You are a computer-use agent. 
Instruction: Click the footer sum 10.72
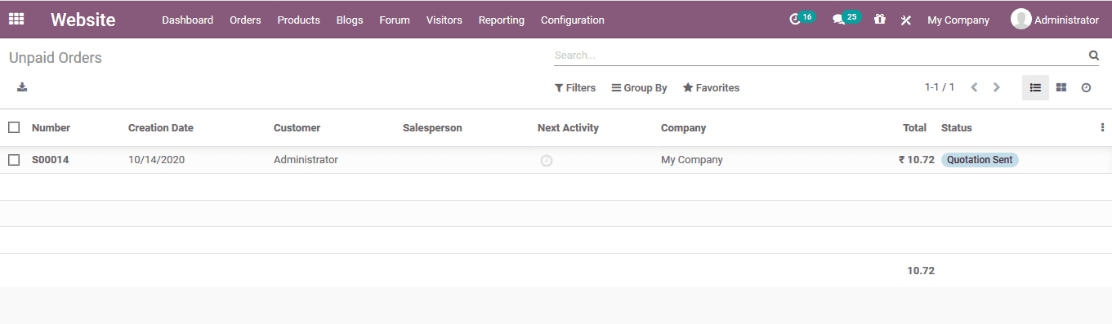(x=920, y=270)
